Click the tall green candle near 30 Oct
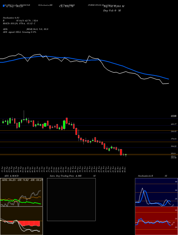This screenshot has height=235, width=178. coord(64,125)
